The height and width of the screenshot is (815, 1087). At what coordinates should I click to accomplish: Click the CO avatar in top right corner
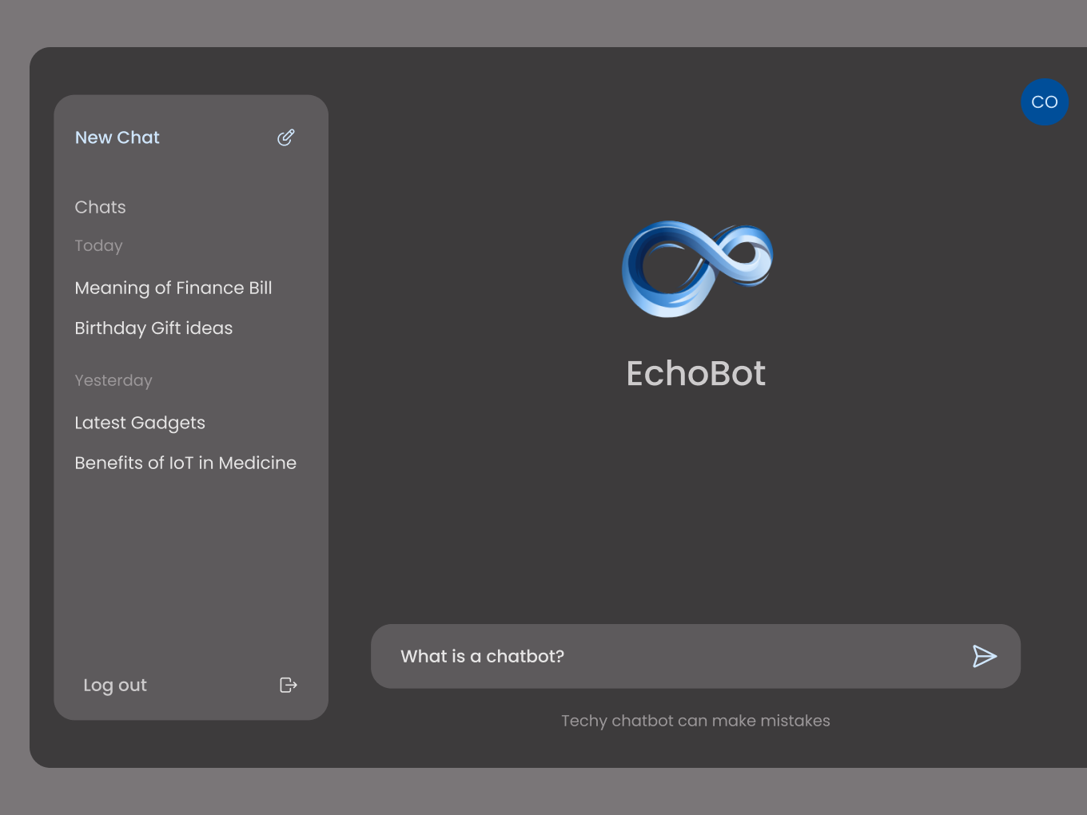coord(1044,102)
